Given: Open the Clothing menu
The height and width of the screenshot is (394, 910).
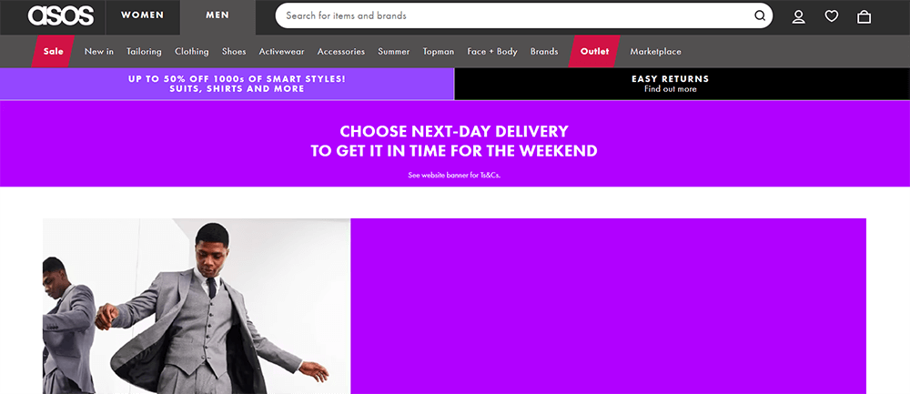Looking at the screenshot, I should [x=191, y=51].
